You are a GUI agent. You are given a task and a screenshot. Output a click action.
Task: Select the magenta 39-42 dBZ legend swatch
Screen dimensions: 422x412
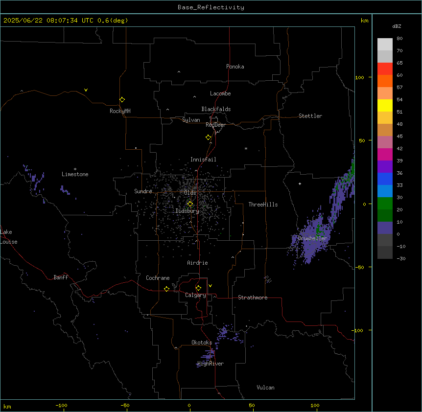pyautogui.click(x=385, y=154)
